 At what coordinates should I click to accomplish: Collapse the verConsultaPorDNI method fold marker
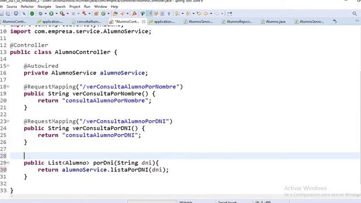coord(8,121)
